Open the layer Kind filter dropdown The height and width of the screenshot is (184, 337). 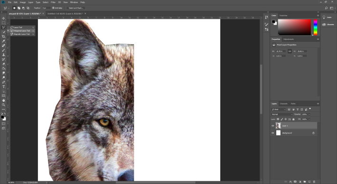click(279, 110)
